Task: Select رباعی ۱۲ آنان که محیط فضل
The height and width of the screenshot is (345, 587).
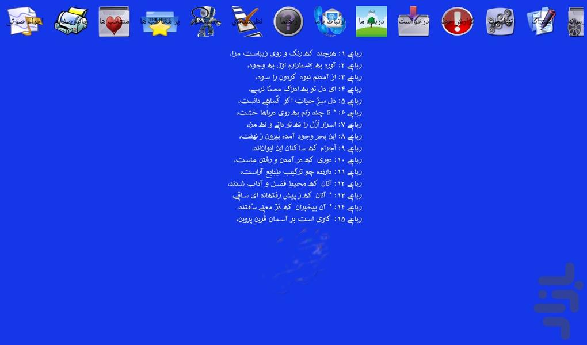Action: coord(295,184)
